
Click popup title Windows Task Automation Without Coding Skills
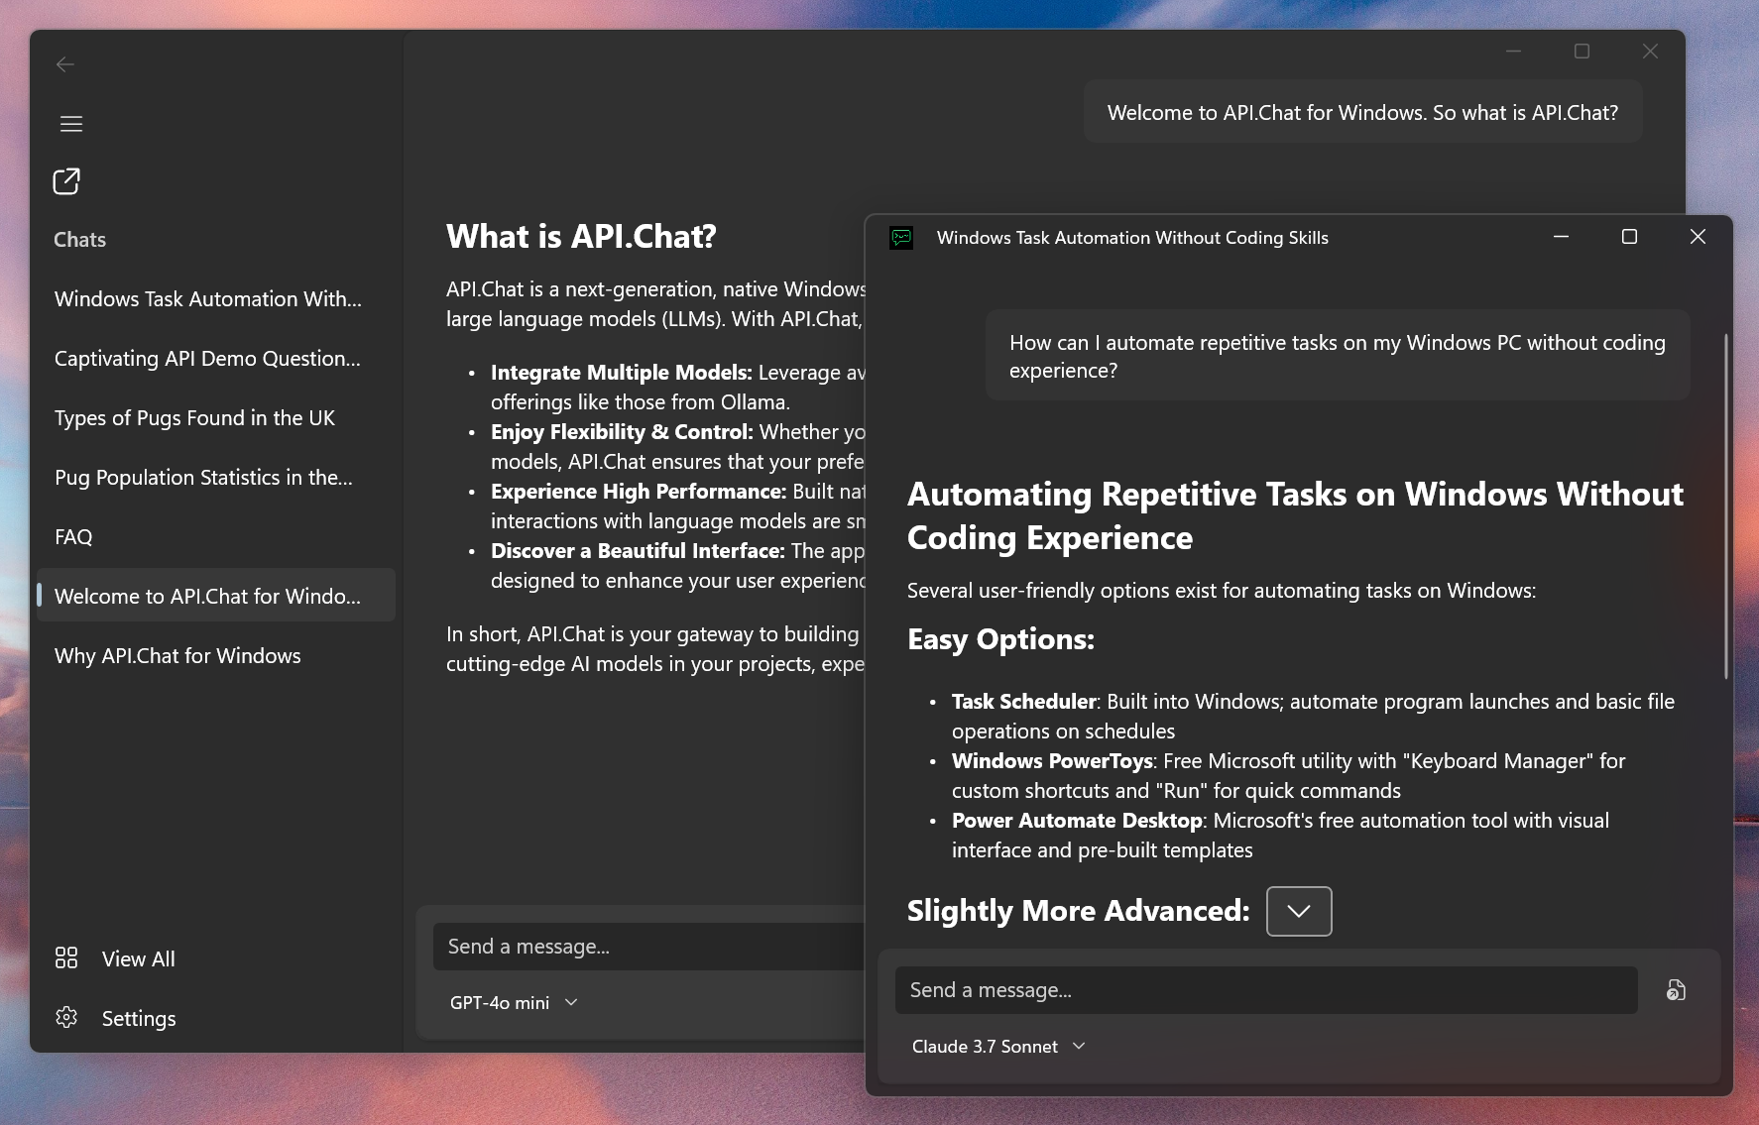pyautogui.click(x=1132, y=238)
